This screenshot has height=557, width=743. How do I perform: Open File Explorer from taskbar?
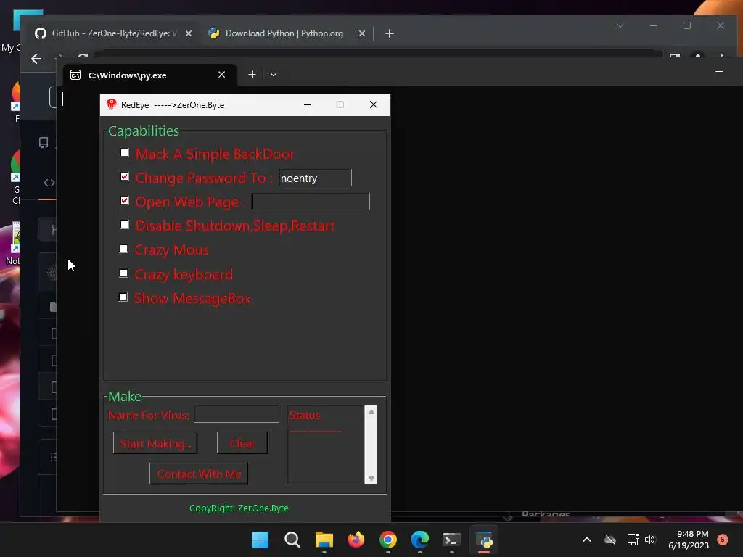coord(324,540)
